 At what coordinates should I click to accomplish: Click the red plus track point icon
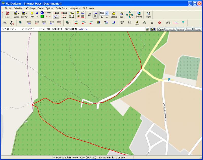47,17
